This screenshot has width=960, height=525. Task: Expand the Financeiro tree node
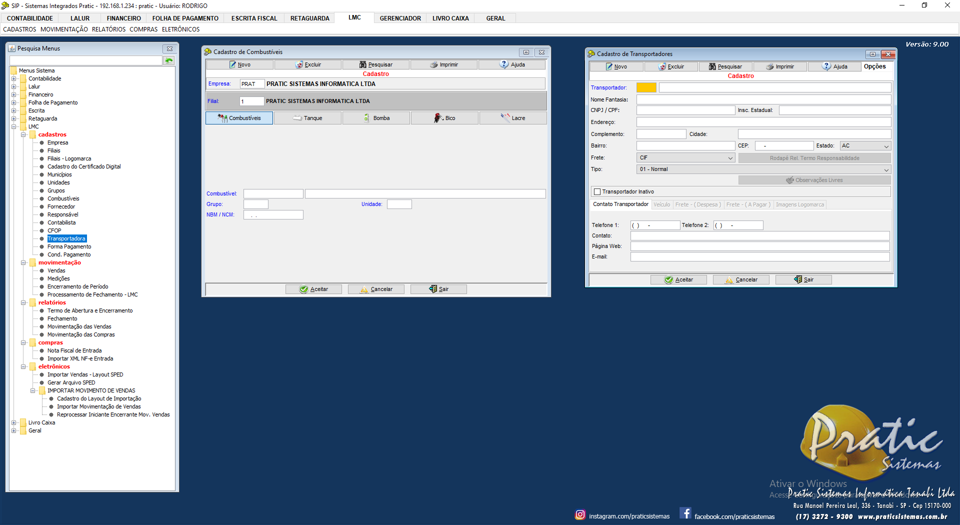point(14,94)
